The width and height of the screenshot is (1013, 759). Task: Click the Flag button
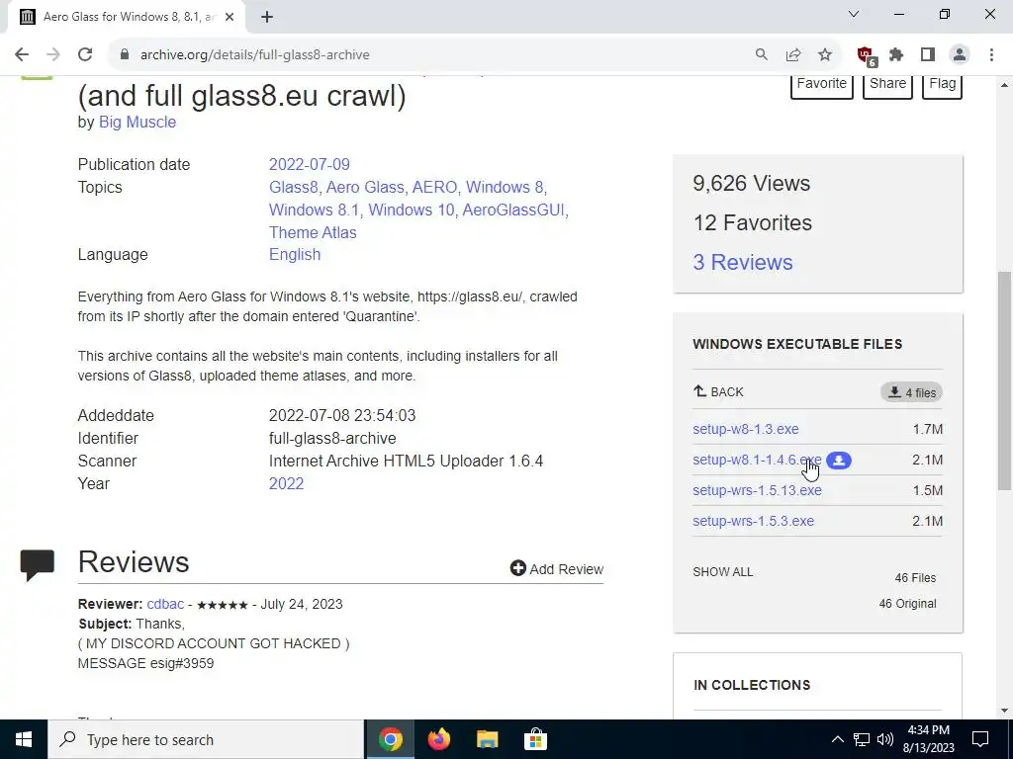(943, 85)
